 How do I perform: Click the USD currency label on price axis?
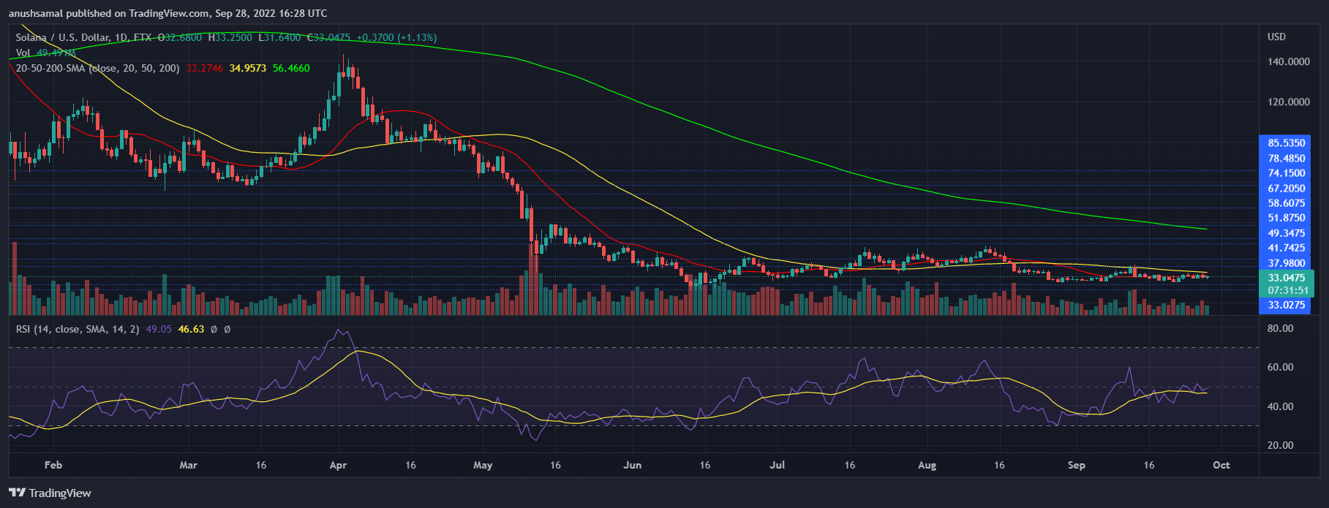(x=1276, y=37)
